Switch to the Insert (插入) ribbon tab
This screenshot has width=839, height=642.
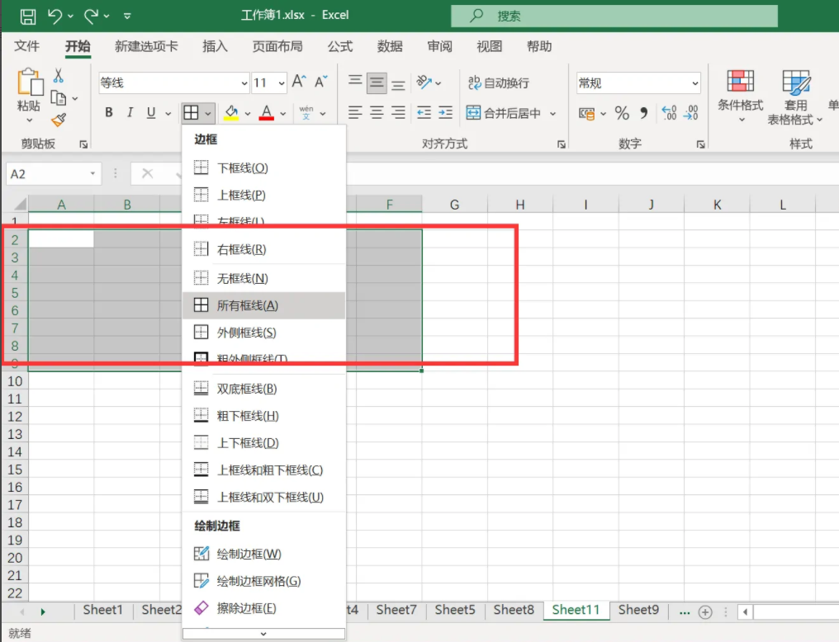click(215, 46)
